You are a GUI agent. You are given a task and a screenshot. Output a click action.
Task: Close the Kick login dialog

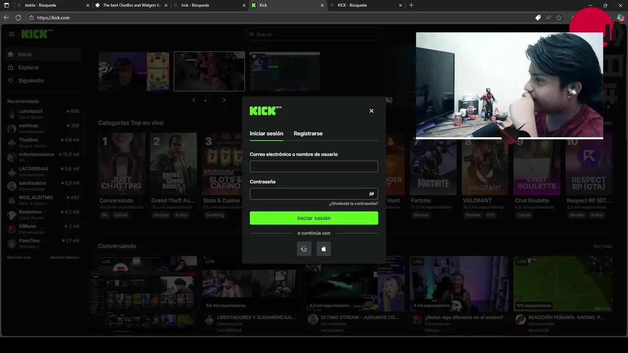coord(371,111)
